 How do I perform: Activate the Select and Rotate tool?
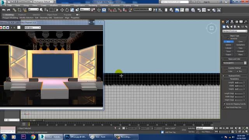click(67, 10)
